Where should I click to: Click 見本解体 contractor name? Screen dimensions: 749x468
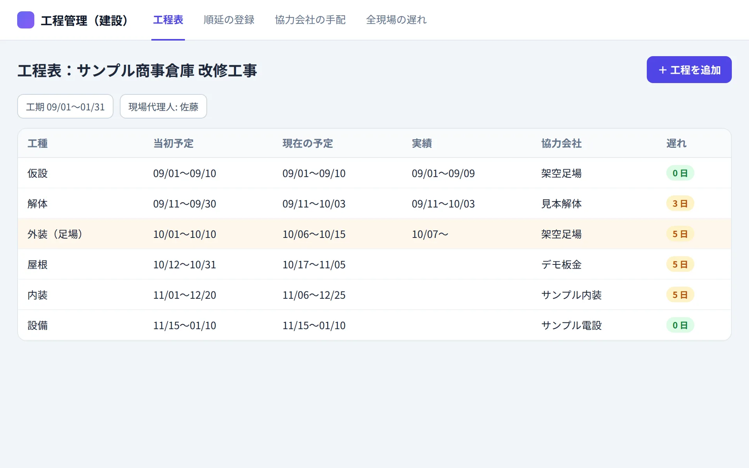click(561, 204)
